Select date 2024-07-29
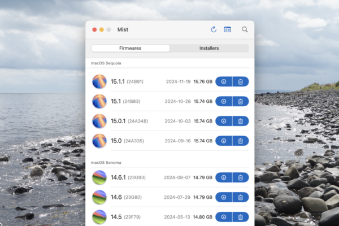Screen dimensions: 339x226 pyautogui.click(x=177, y=197)
